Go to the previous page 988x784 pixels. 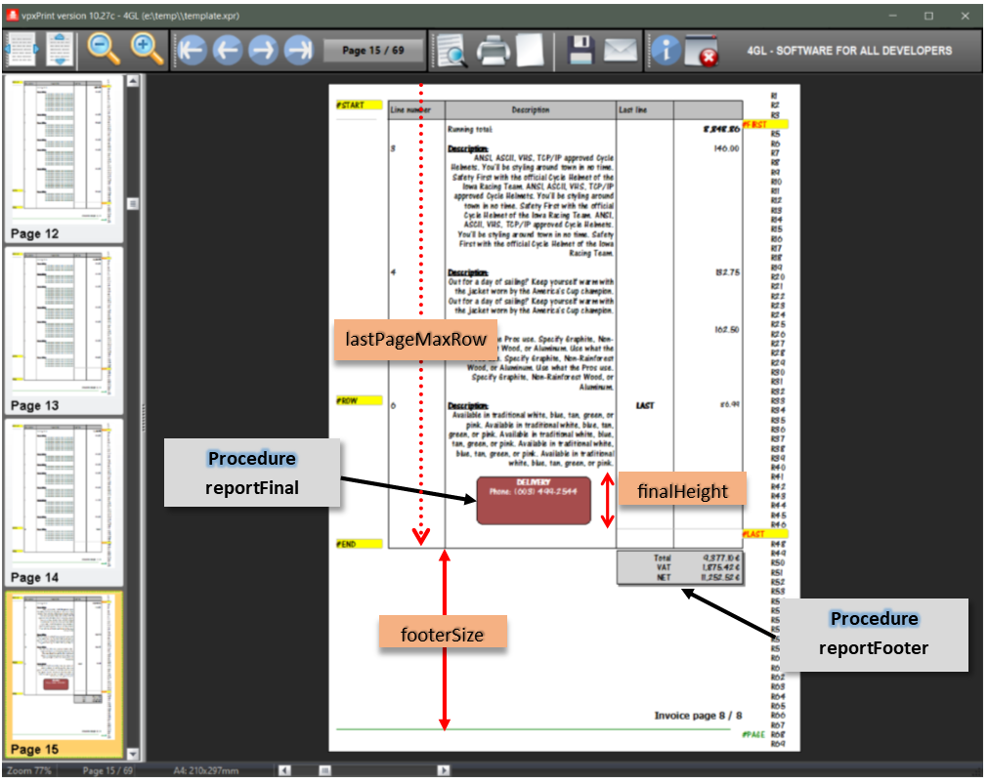click(228, 51)
